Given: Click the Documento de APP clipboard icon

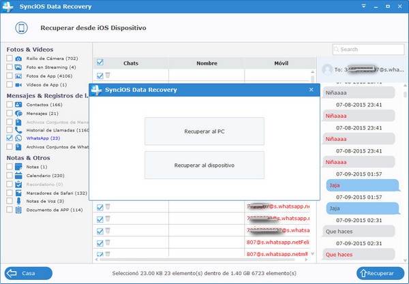Looking at the screenshot, I should click(x=18, y=210).
